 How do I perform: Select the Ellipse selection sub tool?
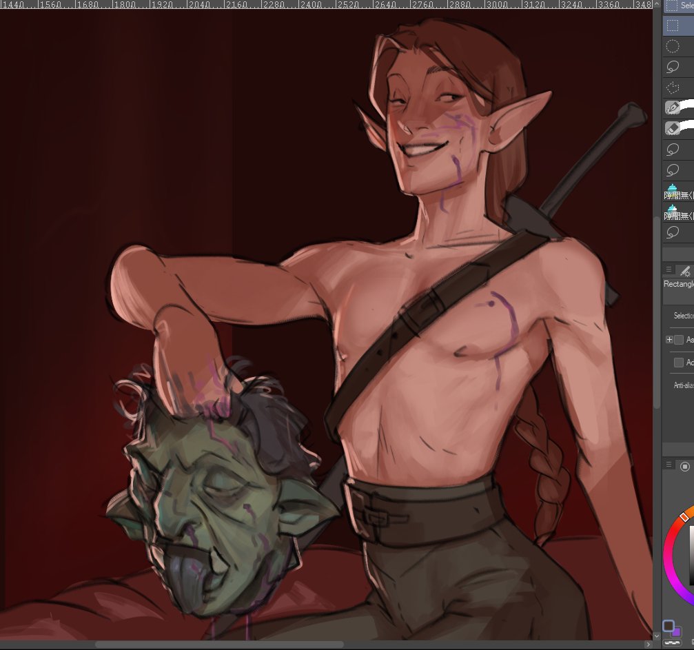(x=678, y=46)
